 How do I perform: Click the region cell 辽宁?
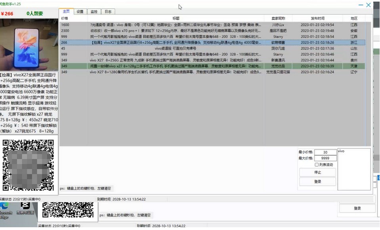coord(354,72)
